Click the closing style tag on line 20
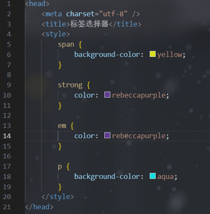Viewport: 210px width, 214px height. point(58,197)
